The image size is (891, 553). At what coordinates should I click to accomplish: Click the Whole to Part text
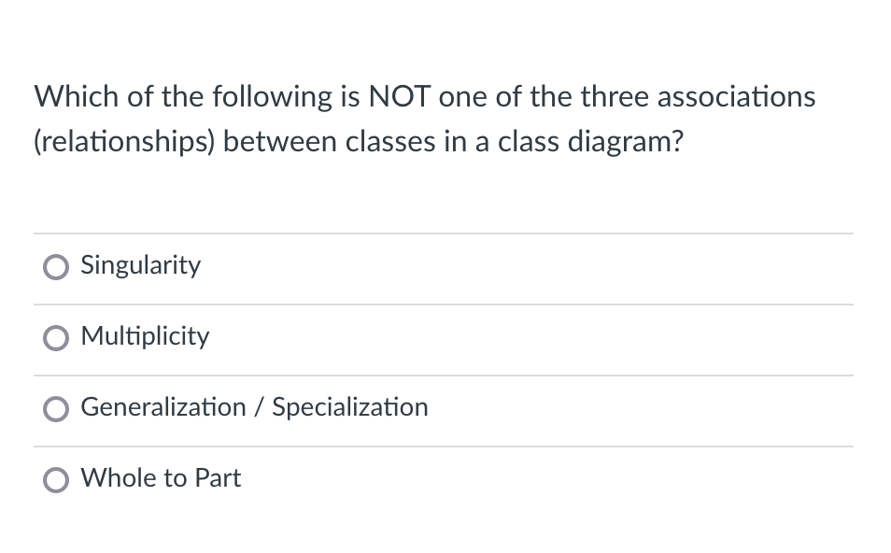click(x=160, y=478)
